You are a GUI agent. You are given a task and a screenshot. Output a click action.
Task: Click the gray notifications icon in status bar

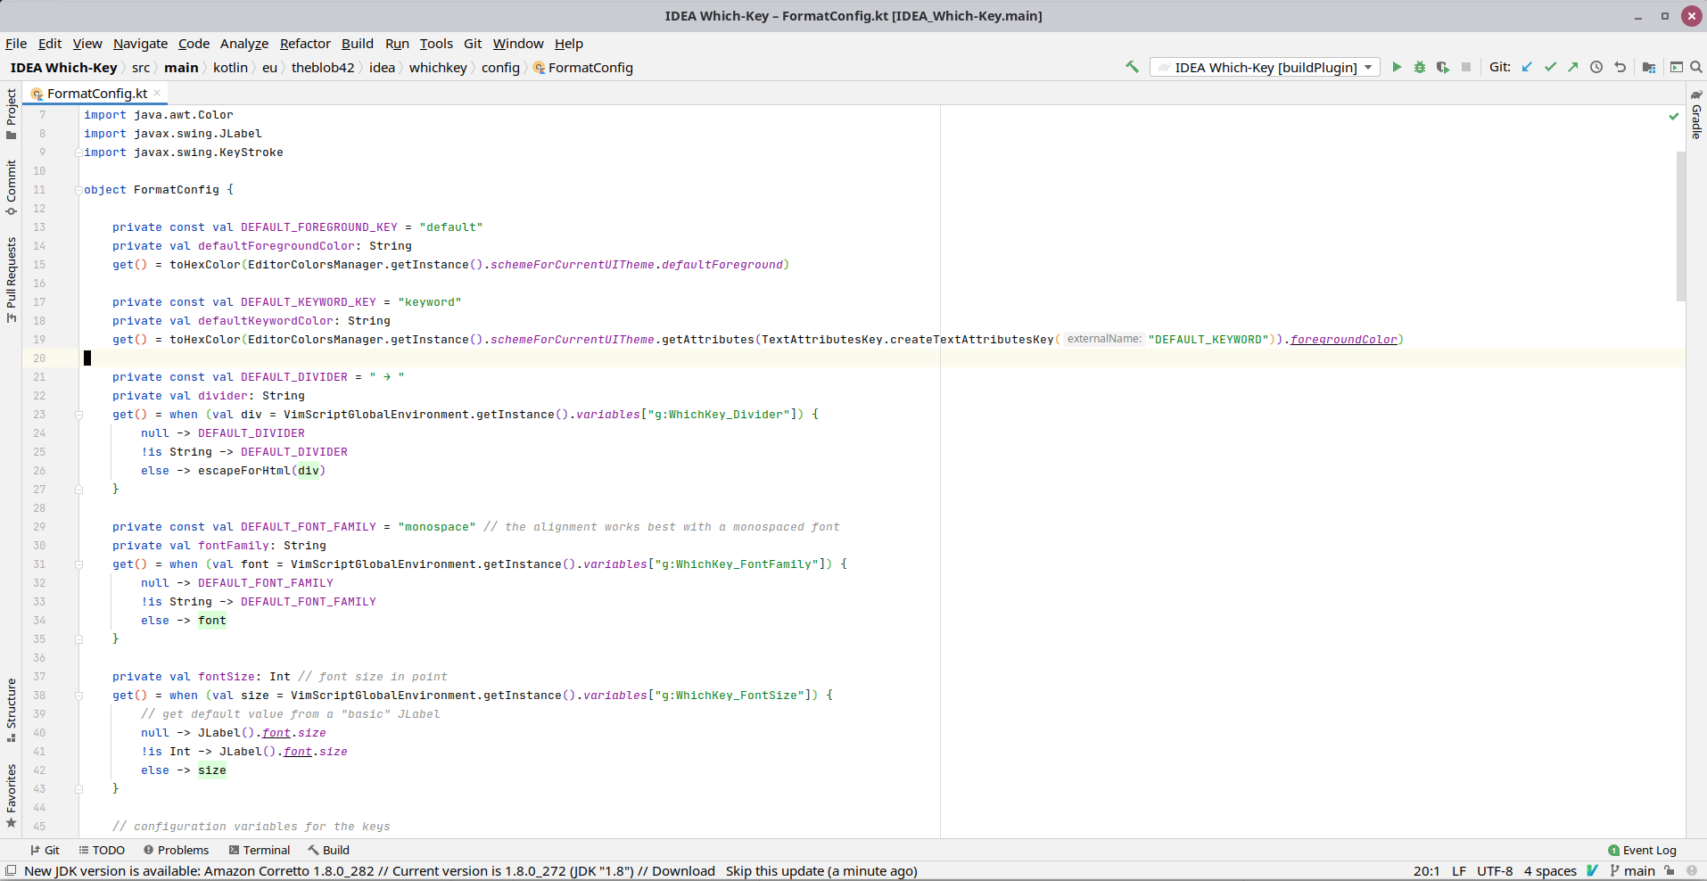(x=1692, y=871)
